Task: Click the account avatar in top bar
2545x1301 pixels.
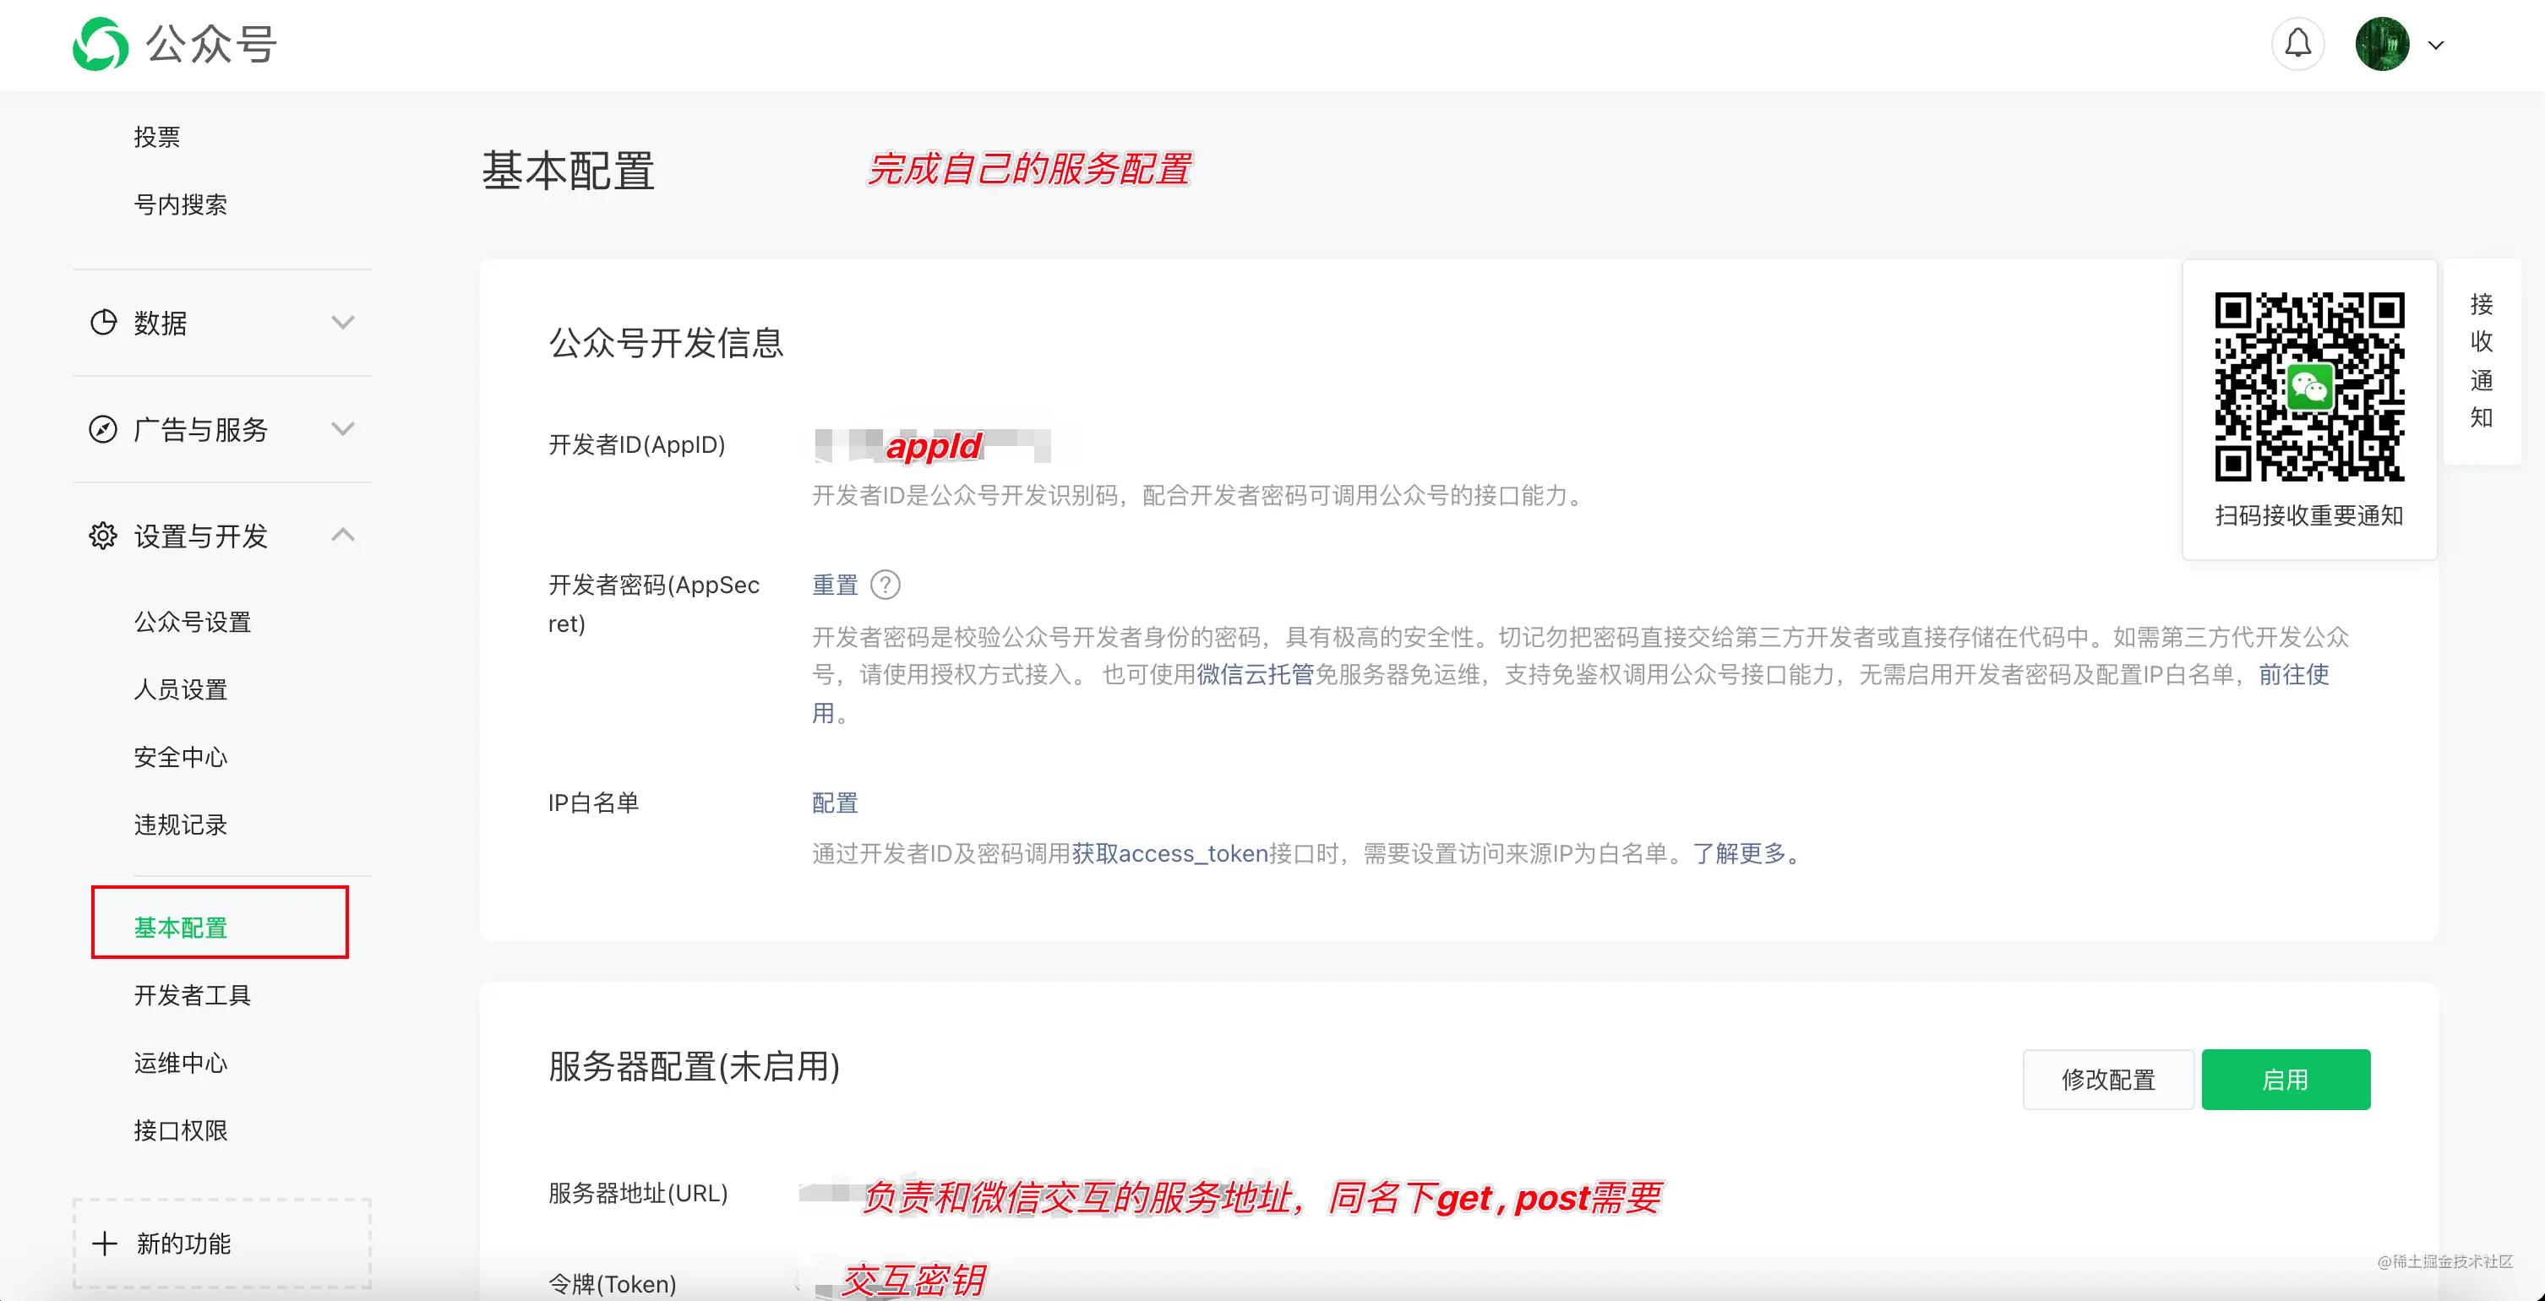Action: click(2387, 43)
